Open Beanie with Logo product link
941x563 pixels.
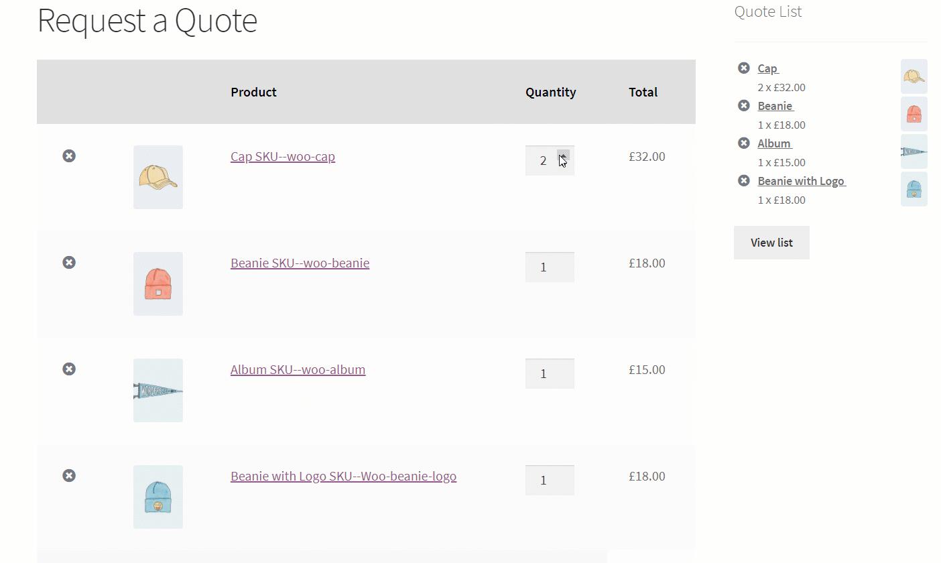point(343,477)
